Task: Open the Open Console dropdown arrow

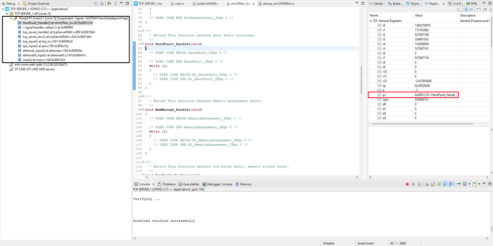Action: coord(479,184)
